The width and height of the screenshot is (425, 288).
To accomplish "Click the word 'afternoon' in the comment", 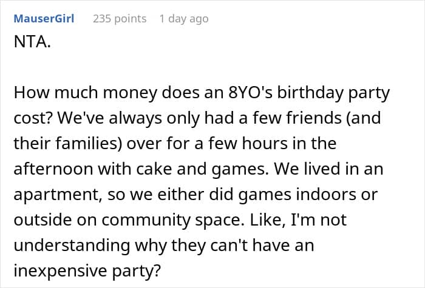I will tap(53, 169).
